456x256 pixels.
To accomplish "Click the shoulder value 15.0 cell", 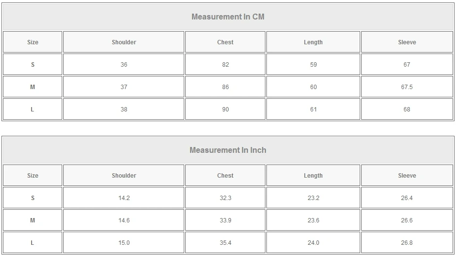I will click(x=124, y=243).
